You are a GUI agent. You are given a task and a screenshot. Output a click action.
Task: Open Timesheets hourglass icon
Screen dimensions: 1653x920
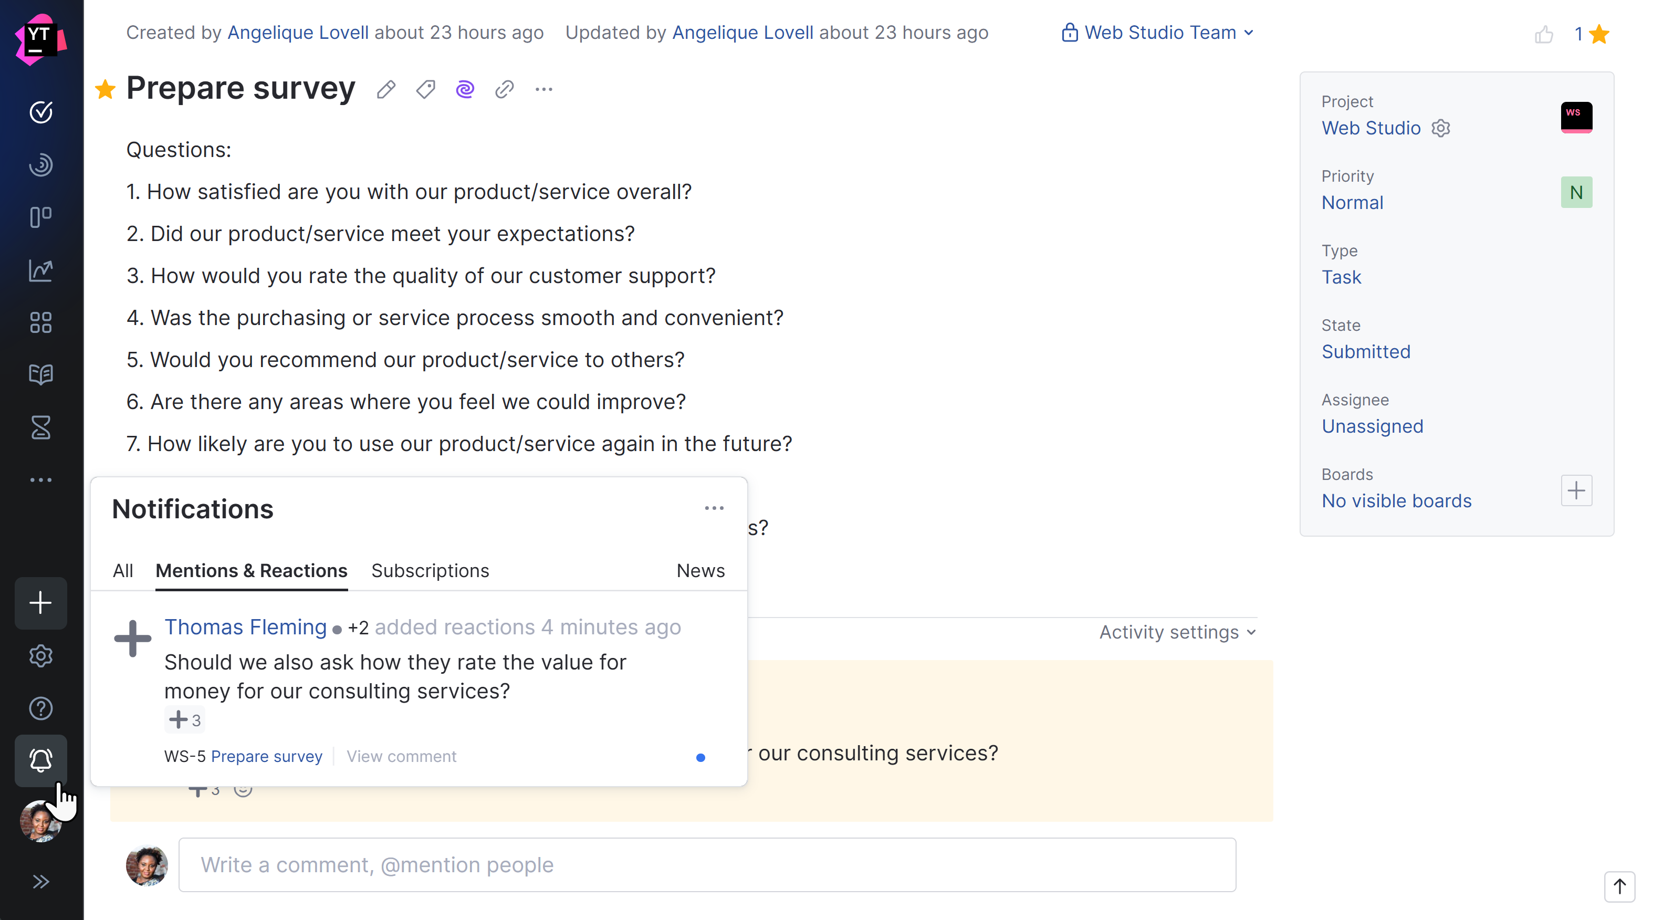click(x=41, y=427)
